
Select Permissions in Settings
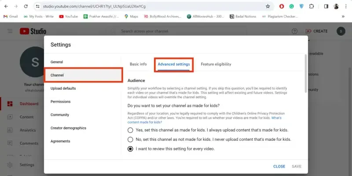[82, 102]
